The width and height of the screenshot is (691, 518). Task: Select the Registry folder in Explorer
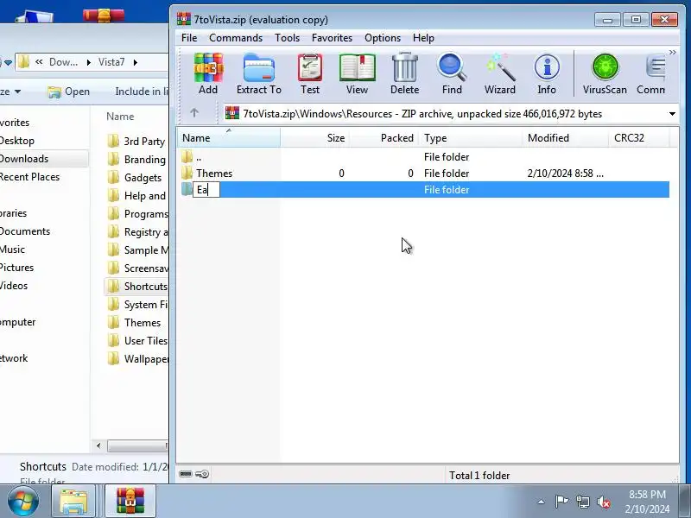click(137, 231)
